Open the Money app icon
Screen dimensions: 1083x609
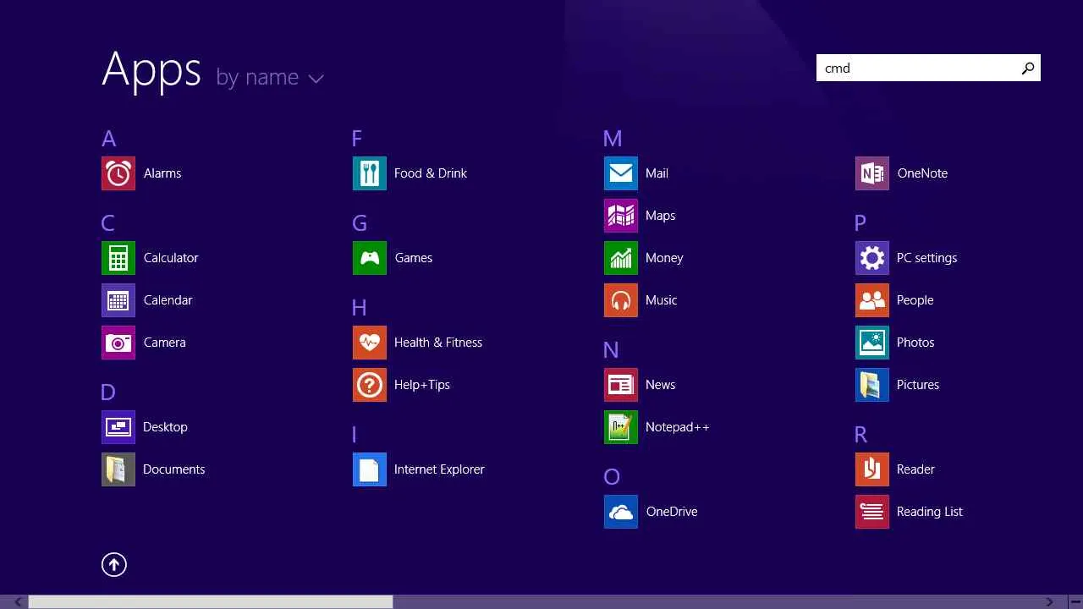[x=621, y=258]
